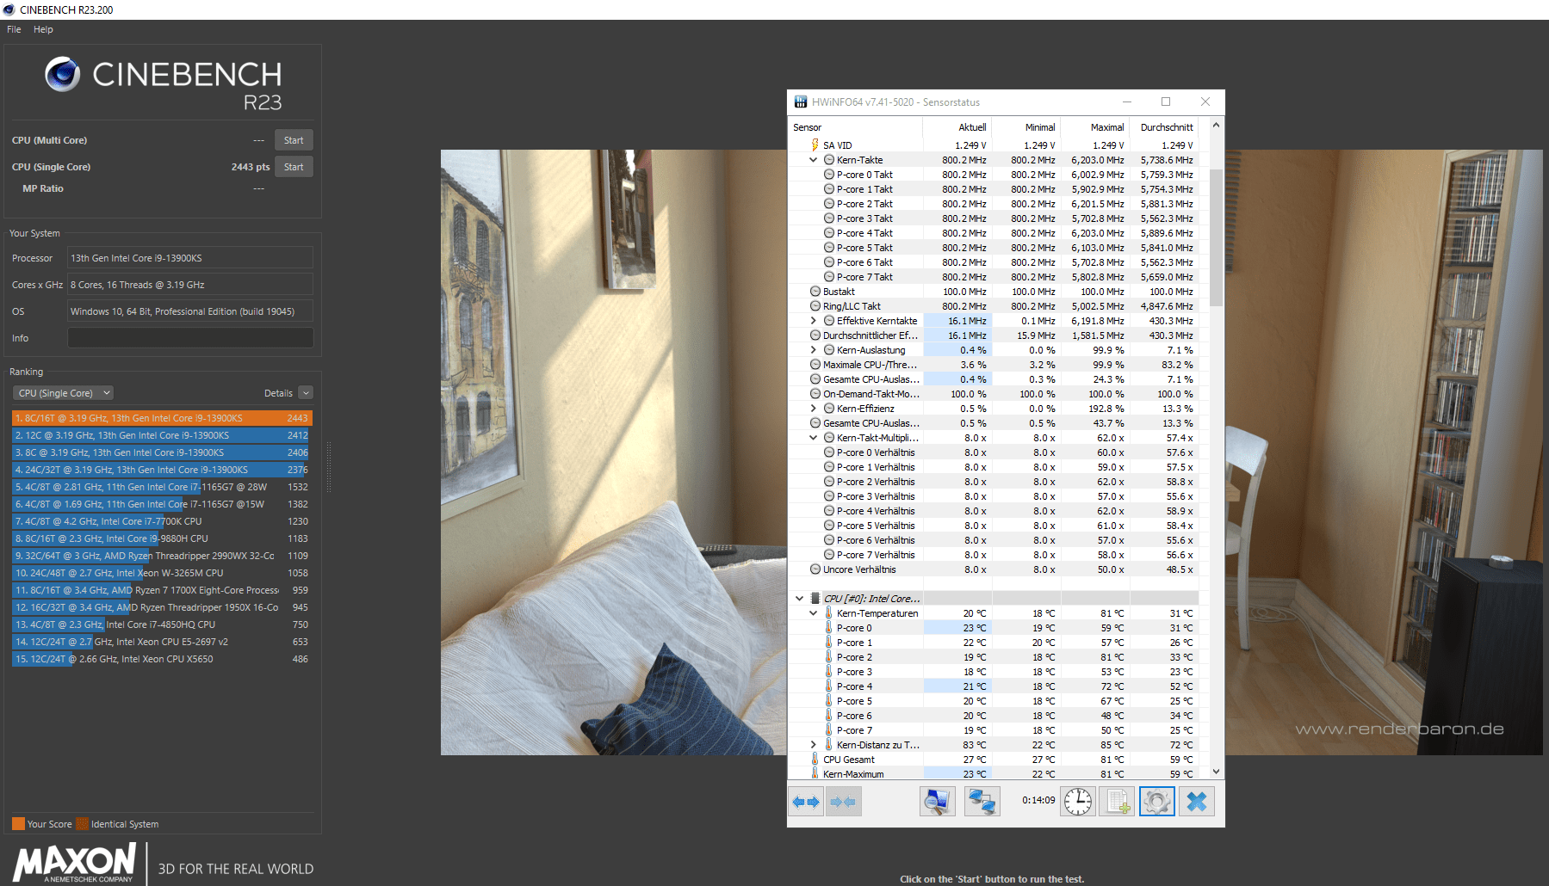The image size is (1549, 886).
Task: Click the HWiNFO scrollbar down arrow
Action: coord(1216,772)
